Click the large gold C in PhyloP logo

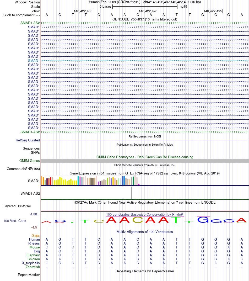click(138, 220)
